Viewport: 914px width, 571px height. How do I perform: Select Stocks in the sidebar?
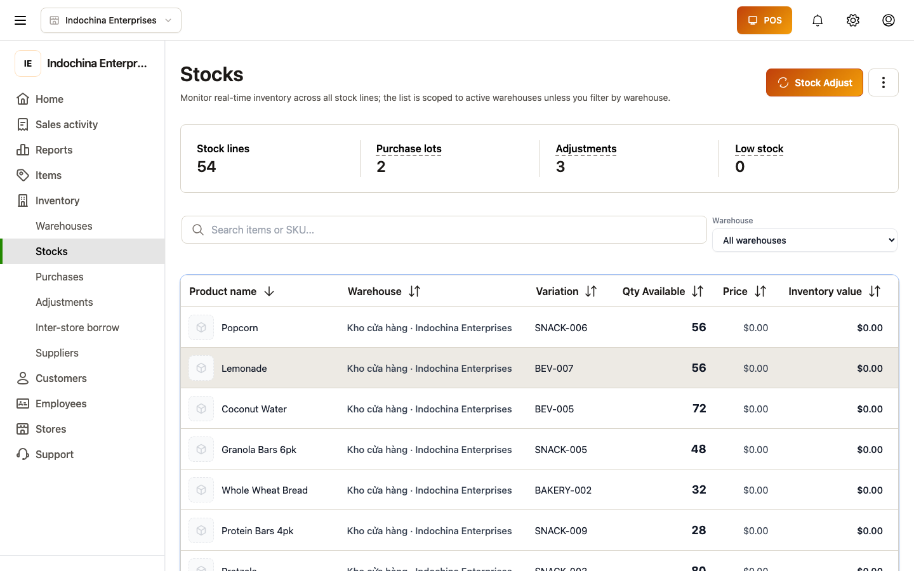(x=83, y=251)
